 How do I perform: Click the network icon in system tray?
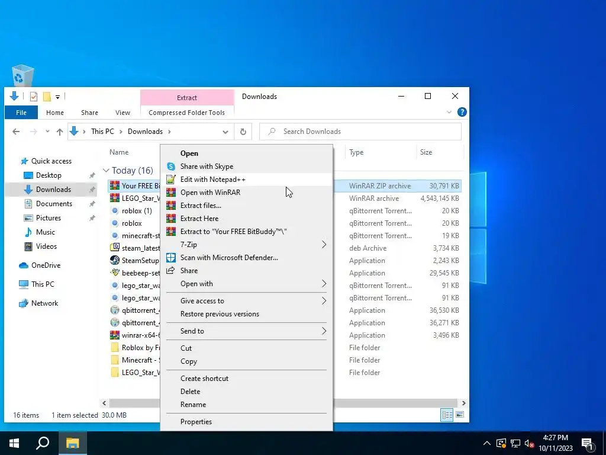(x=515, y=443)
